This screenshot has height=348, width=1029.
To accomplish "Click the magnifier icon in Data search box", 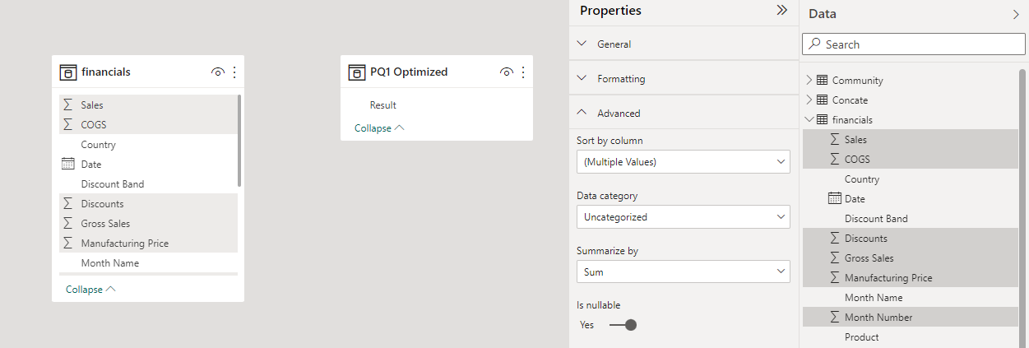I will tap(814, 44).
